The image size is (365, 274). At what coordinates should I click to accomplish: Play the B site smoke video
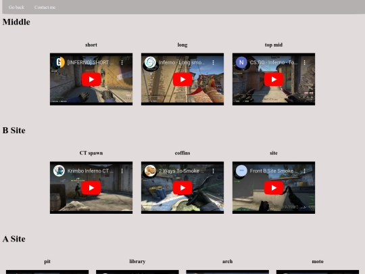tap(274, 188)
